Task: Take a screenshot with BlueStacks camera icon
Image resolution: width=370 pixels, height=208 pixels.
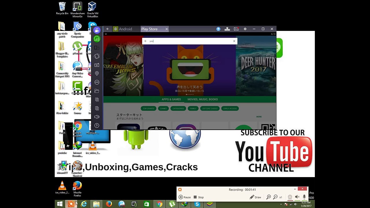Action: (x=97, y=65)
